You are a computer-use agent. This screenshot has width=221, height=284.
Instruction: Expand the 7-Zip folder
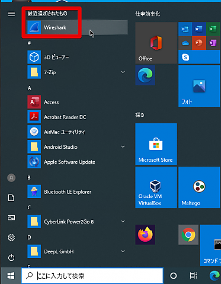click(78, 72)
